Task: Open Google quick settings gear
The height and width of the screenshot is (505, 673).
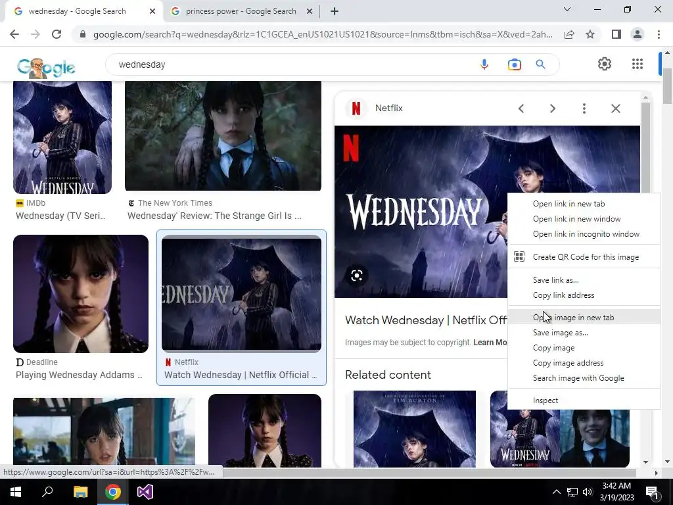Action: coord(605,64)
